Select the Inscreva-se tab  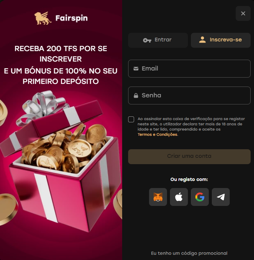coord(221,40)
